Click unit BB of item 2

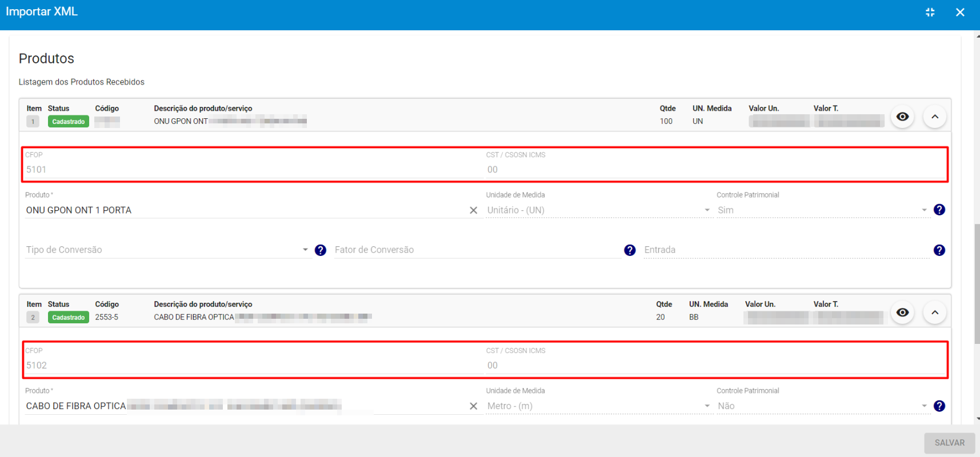pyautogui.click(x=694, y=317)
